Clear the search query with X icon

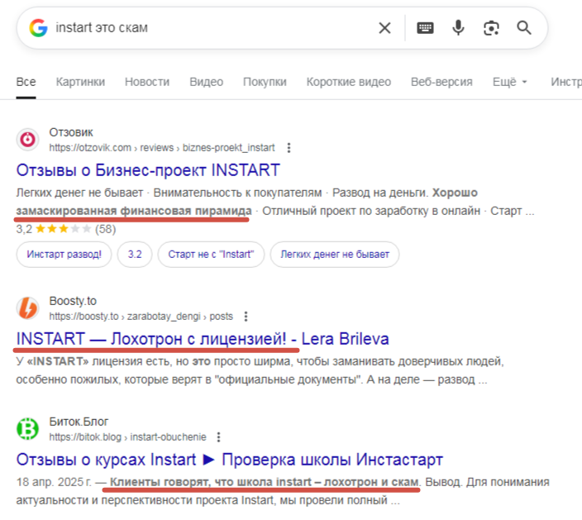(x=384, y=28)
